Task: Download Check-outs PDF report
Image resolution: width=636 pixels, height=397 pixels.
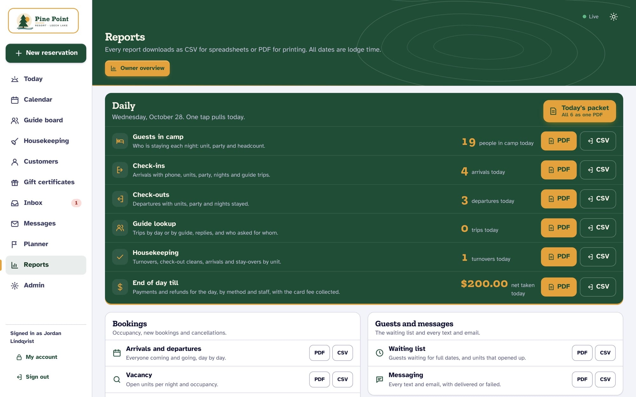Action: click(558, 198)
